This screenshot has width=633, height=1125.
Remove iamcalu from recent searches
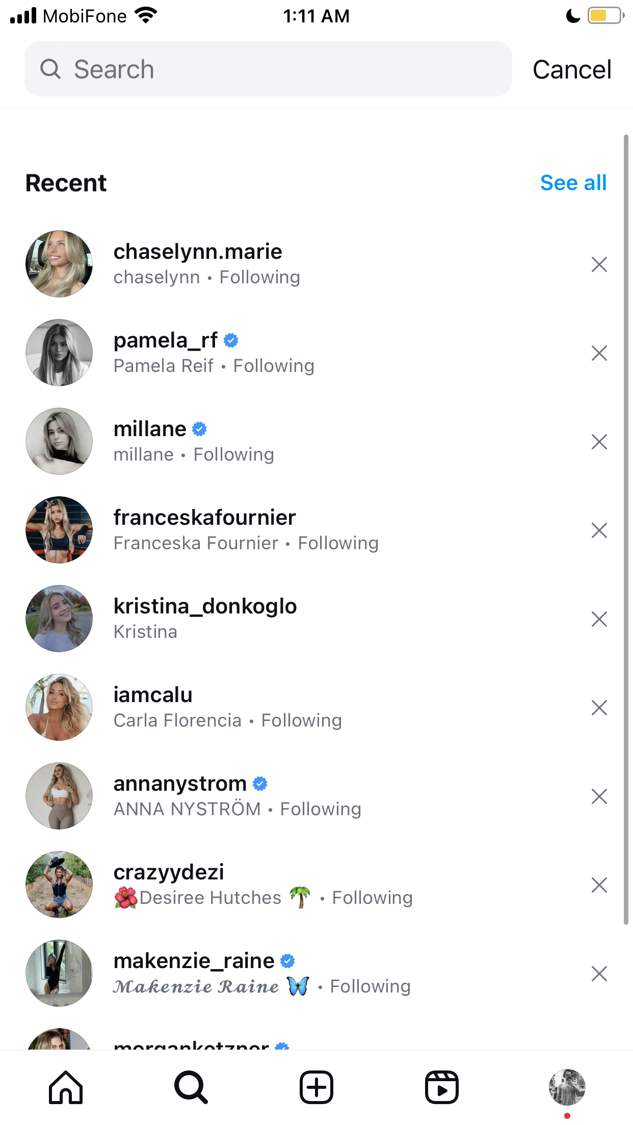click(599, 708)
